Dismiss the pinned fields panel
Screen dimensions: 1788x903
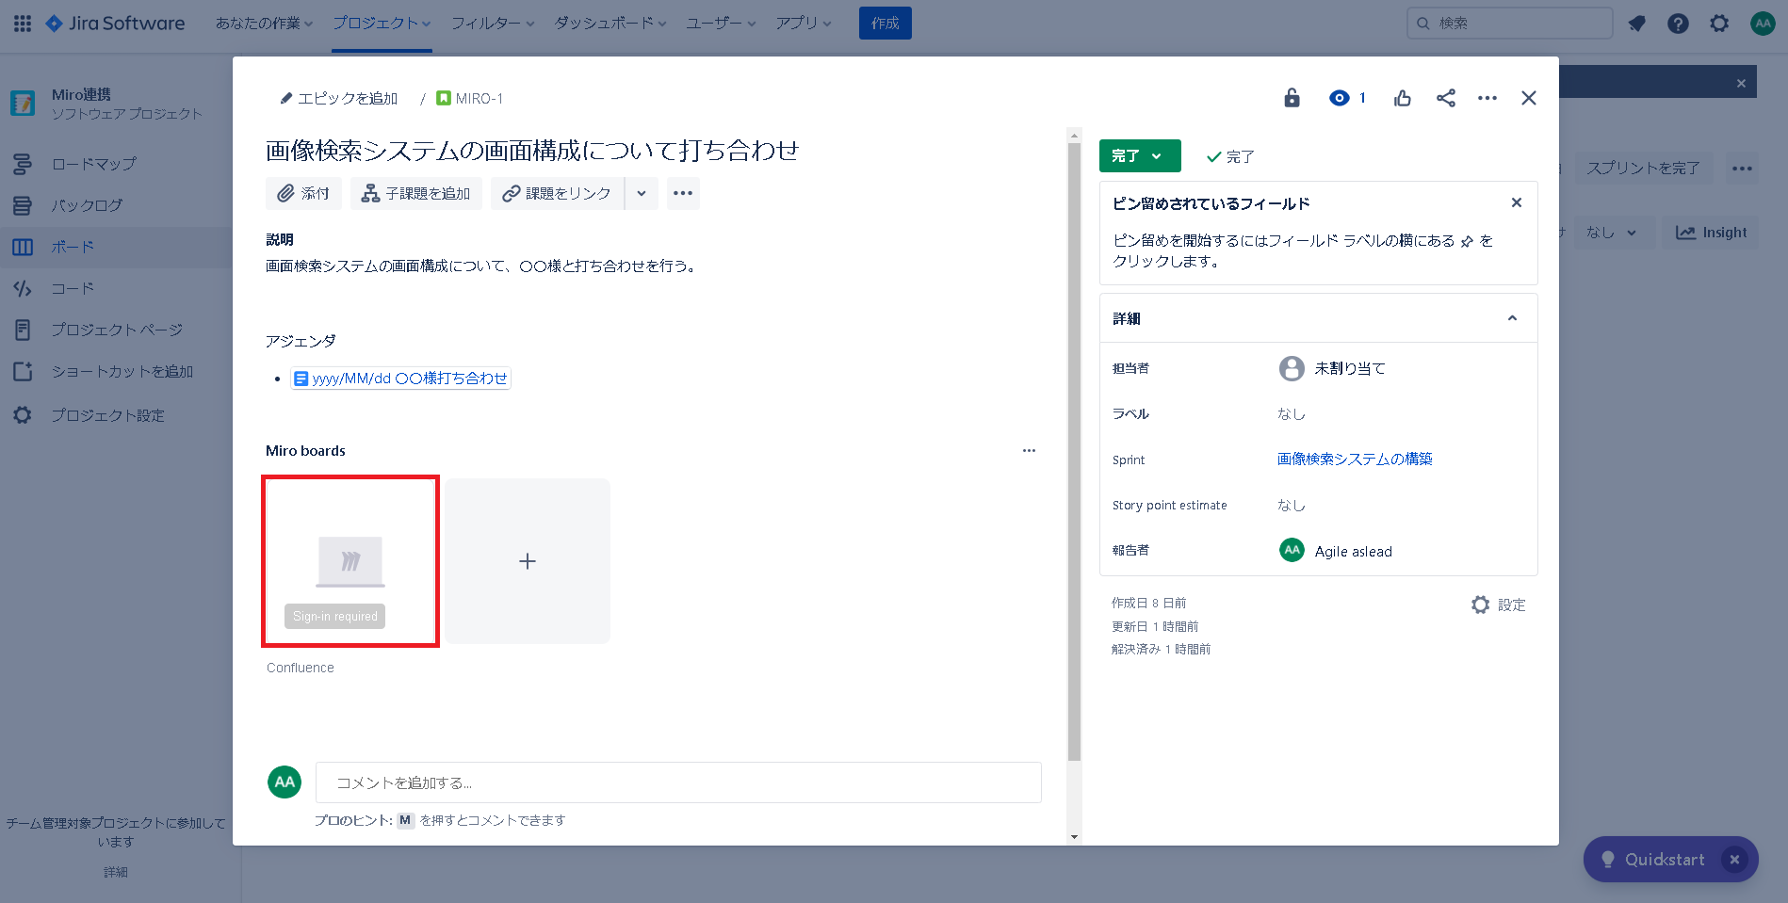tap(1516, 202)
